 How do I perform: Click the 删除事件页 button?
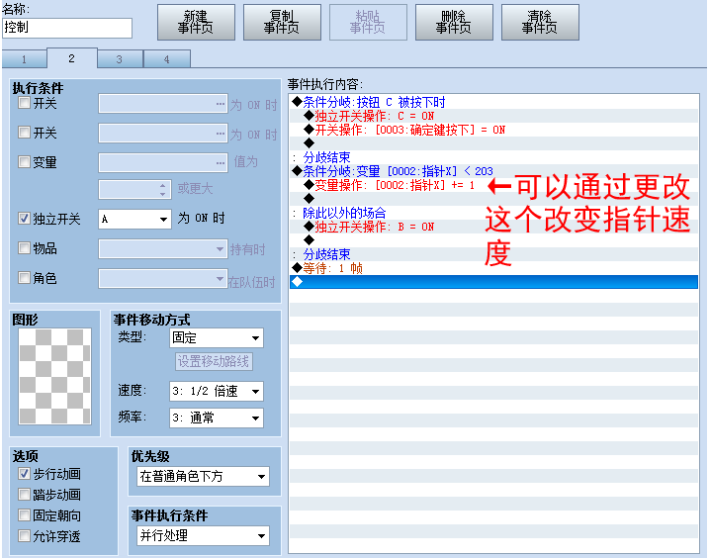click(x=454, y=22)
